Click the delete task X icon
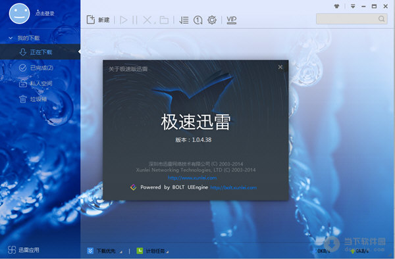This screenshot has height=259, width=395. (147, 20)
